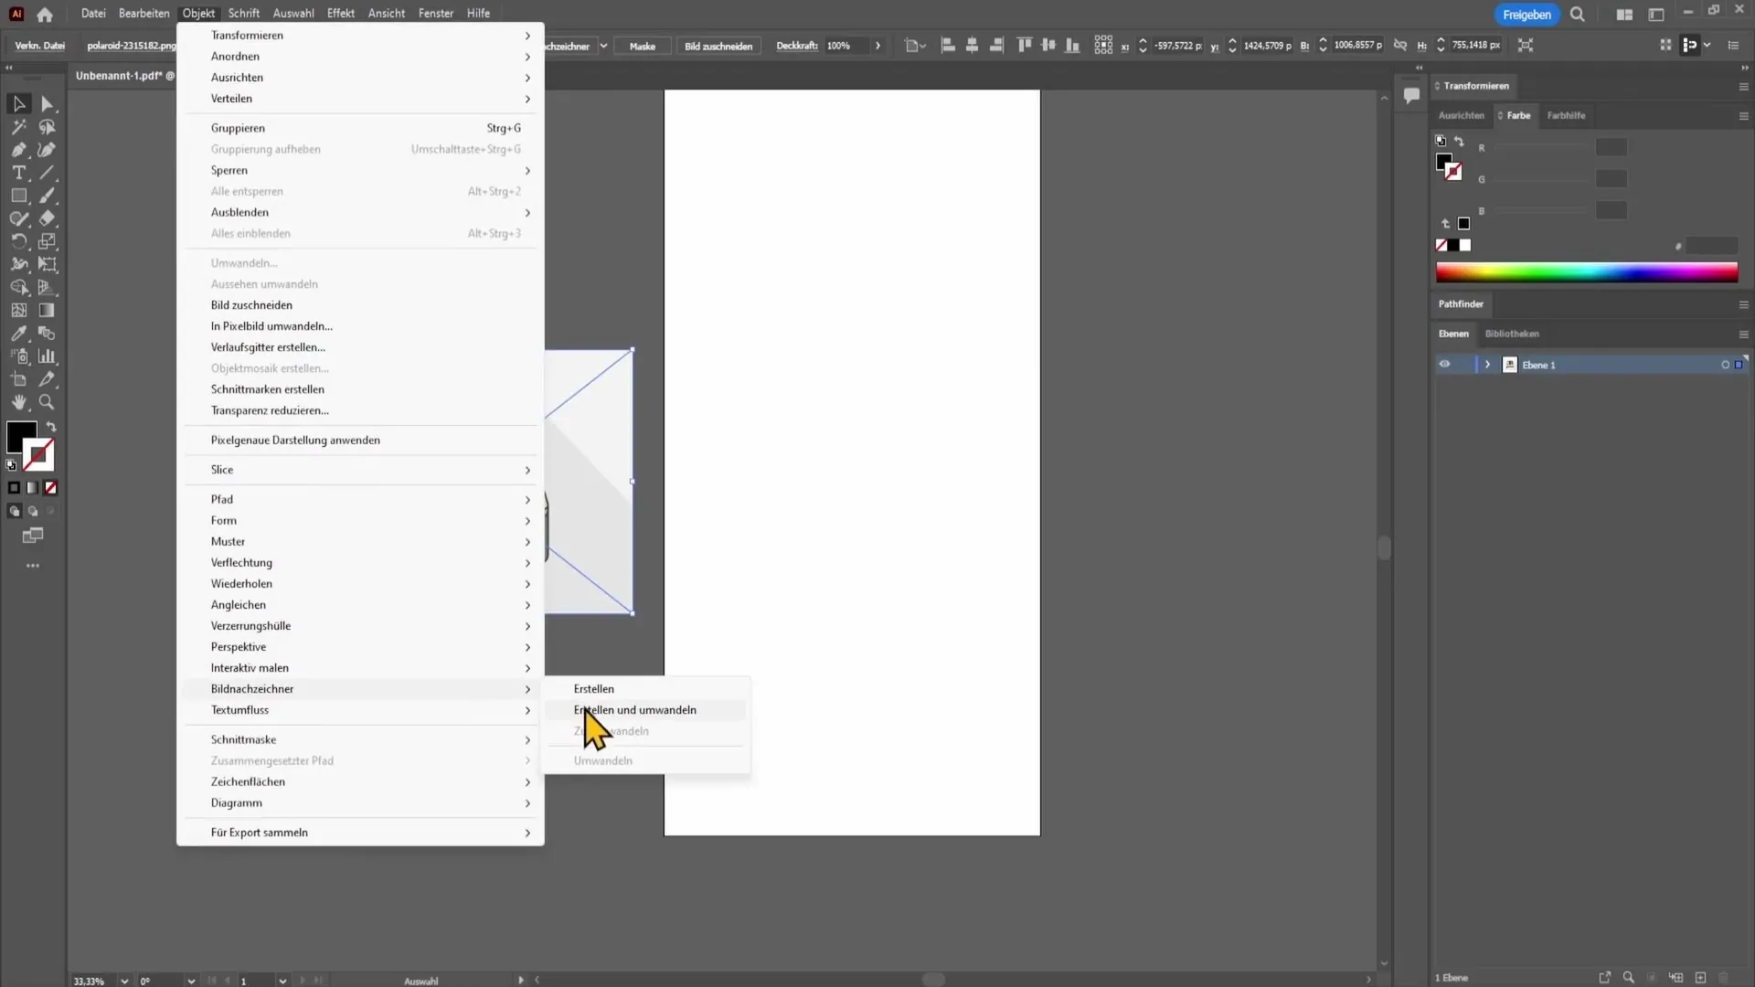Switch to gradient fill mode button

coord(32,488)
